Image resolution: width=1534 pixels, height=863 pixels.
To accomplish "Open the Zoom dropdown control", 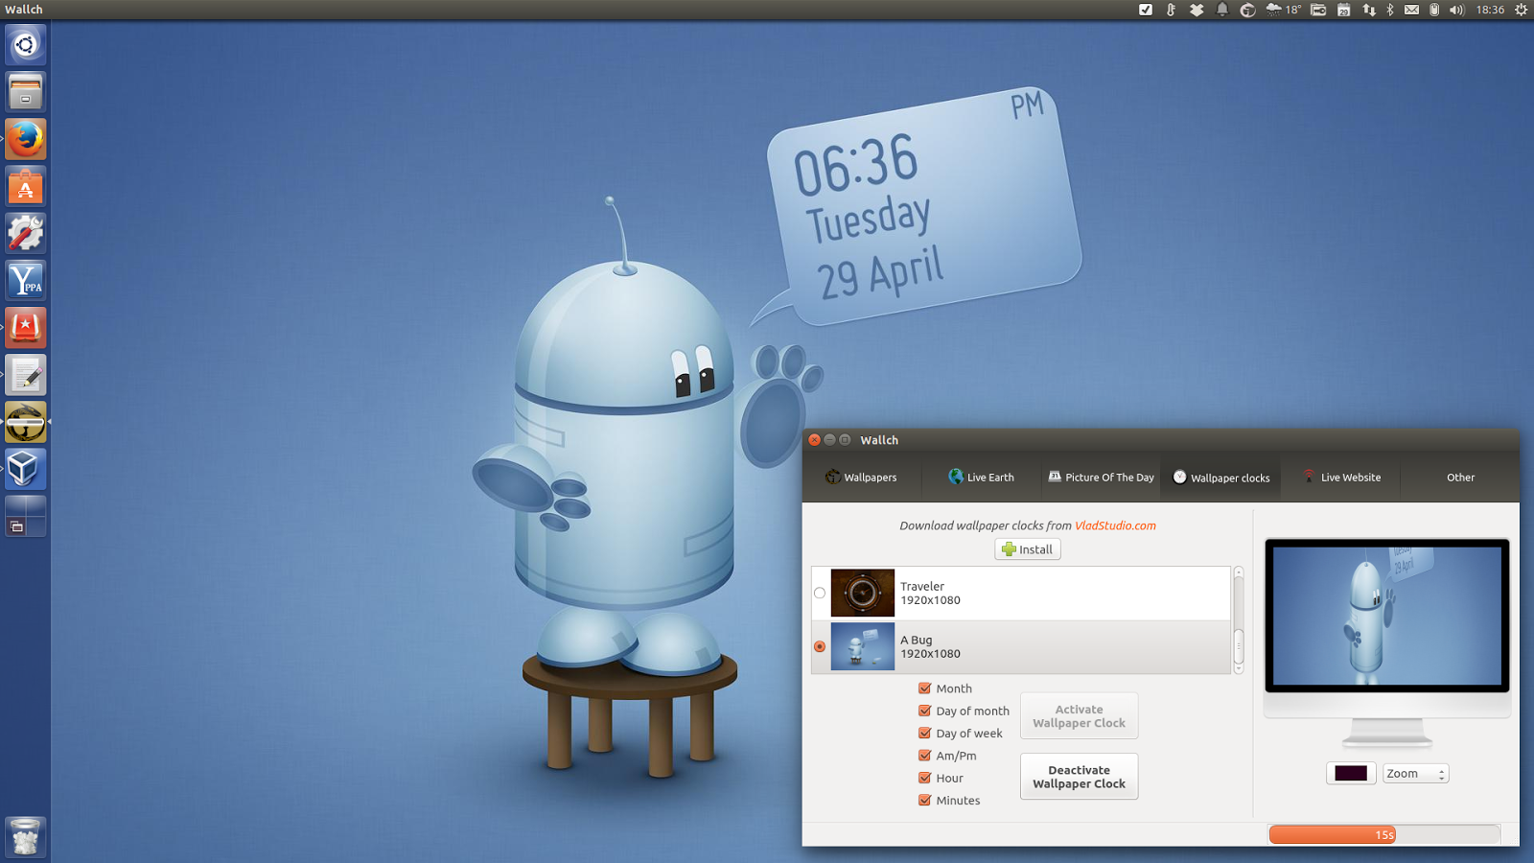I will 1415,773.
